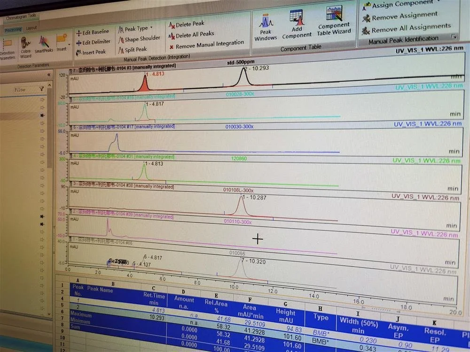Select the Processing ribbon tab
470x352 pixels.
[13, 30]
